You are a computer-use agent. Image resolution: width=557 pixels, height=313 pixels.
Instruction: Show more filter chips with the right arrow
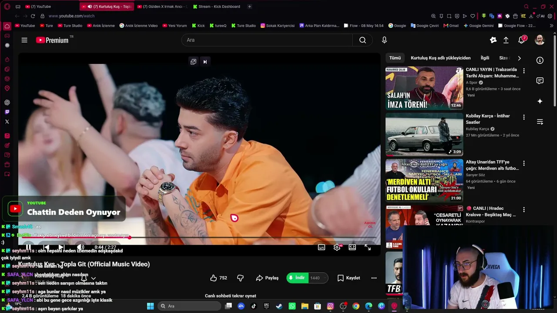519,58
